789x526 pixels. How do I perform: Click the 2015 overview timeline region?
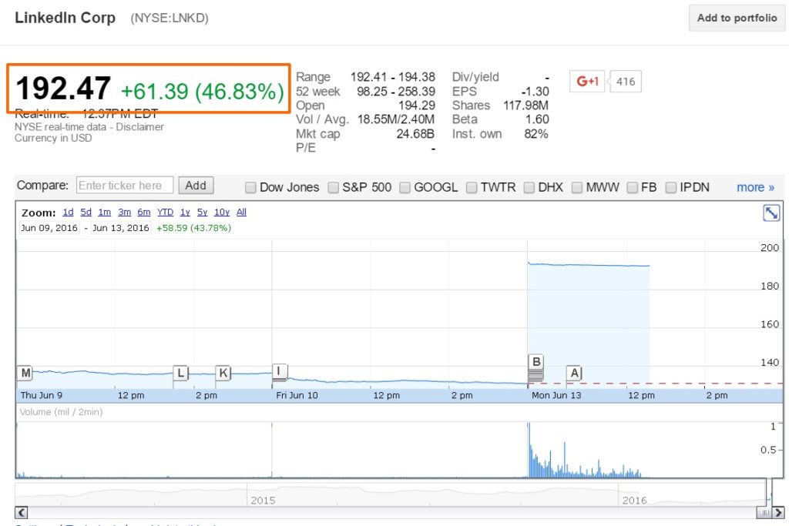[x=263, y=501]
